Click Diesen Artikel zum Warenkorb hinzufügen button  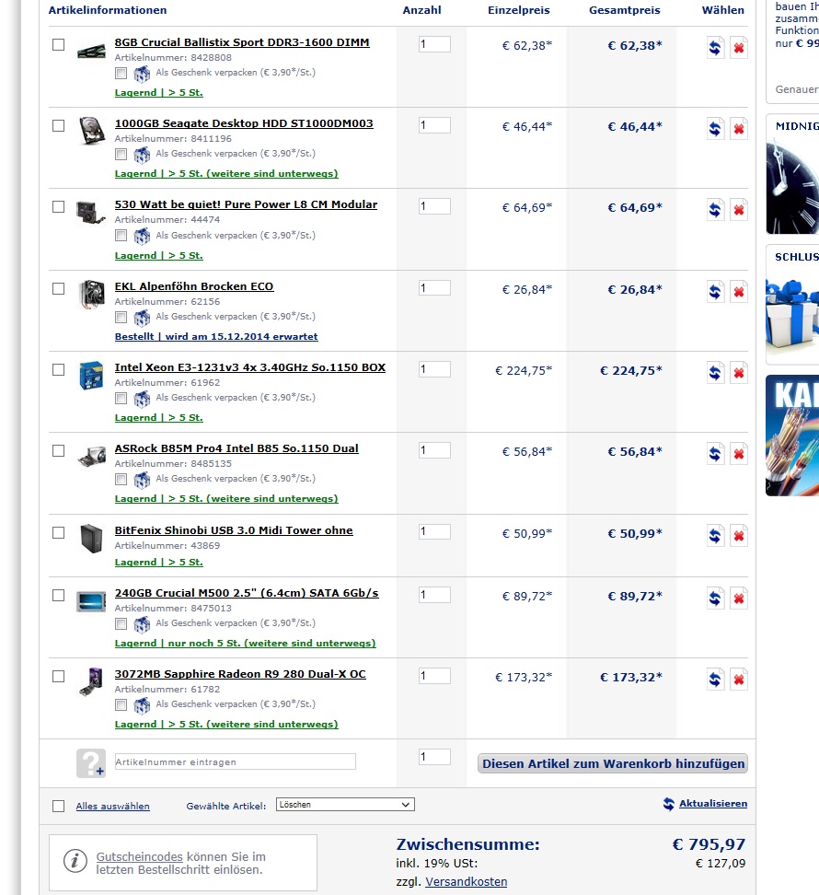coord(613,763)
